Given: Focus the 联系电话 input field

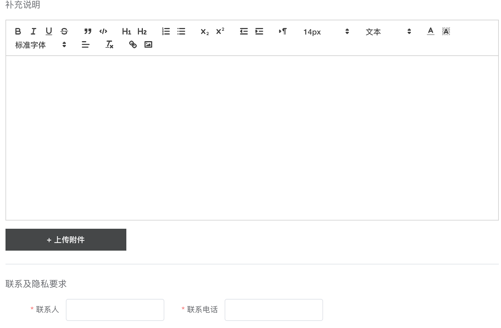Looking at the screenshot, I should click(x=274, y=310).
